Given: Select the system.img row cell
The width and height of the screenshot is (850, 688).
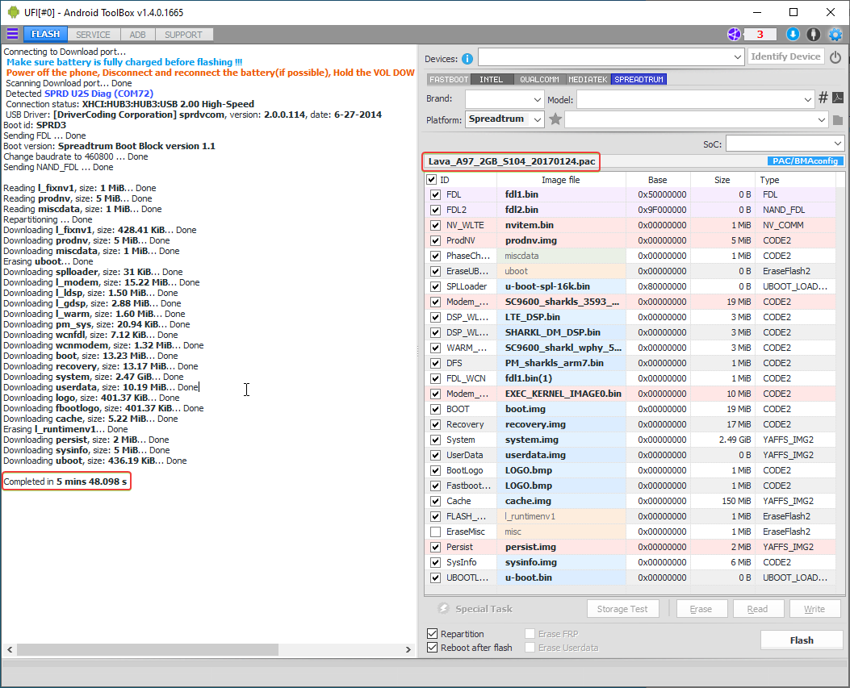Looking at the screenshot, I should tap(561, 440).
